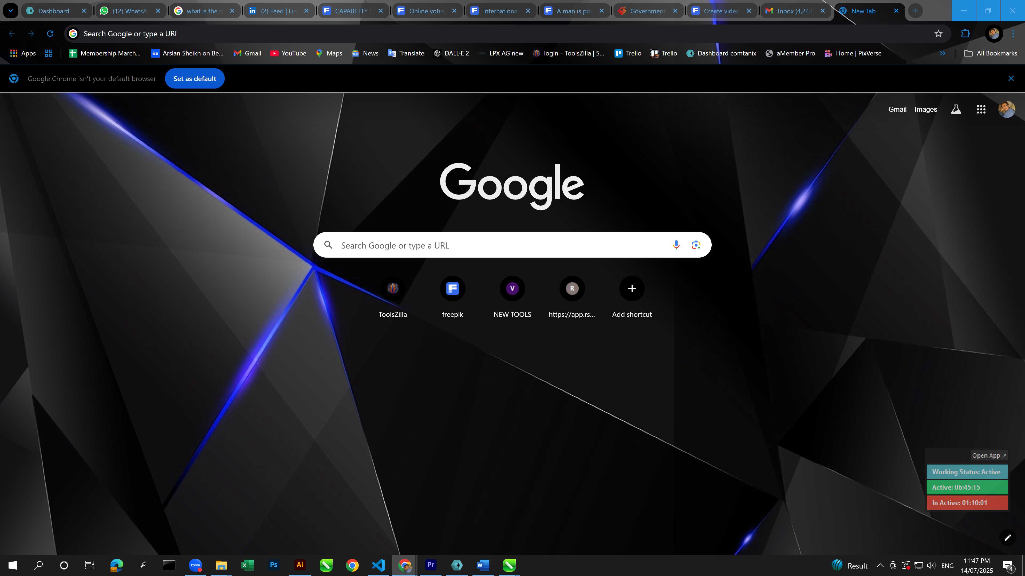Open Membership March bookmark
Screen dimensions: 1025x576
pyautogui.click(x=105, y=53)
